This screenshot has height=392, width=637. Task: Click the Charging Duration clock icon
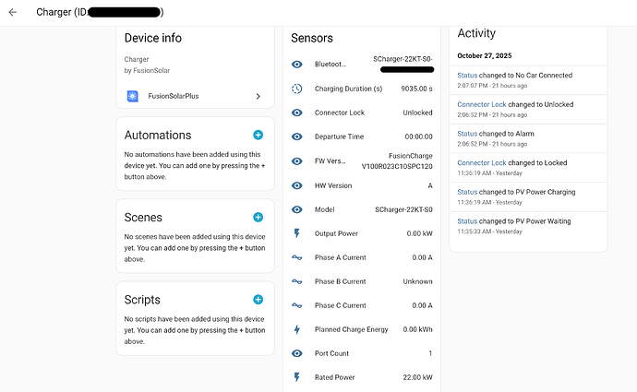pos(296,89)
